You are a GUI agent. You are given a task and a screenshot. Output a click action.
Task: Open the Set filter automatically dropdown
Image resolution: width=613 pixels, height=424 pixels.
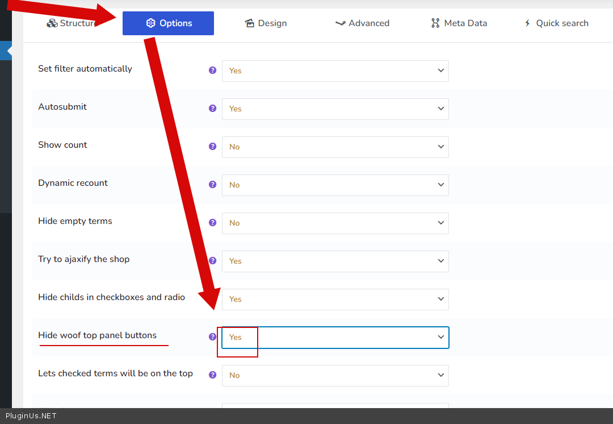[335, 71]
